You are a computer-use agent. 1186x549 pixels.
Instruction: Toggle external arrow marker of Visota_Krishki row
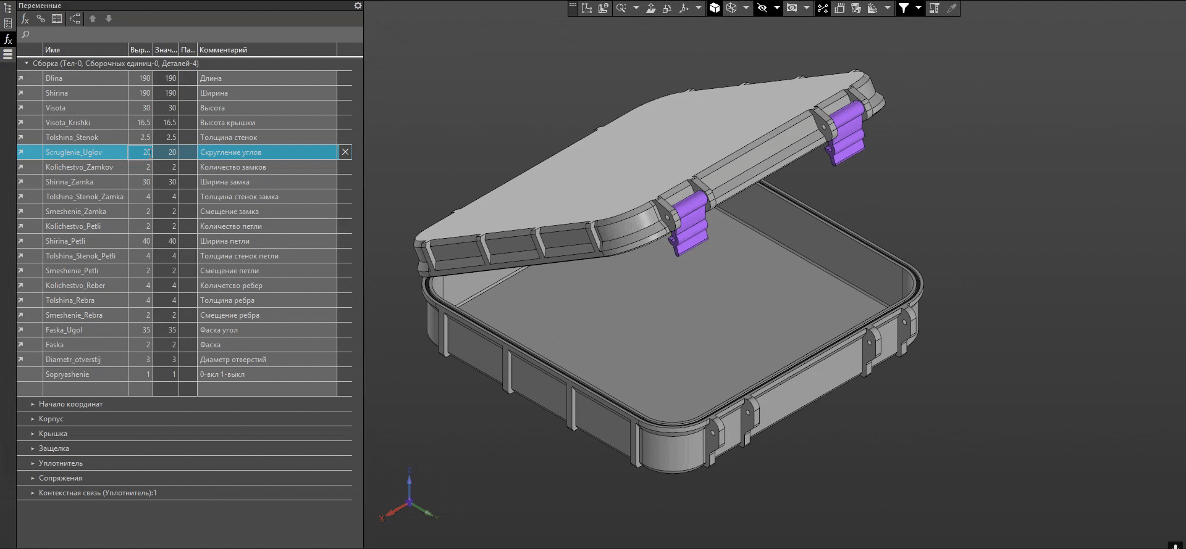pyautogui.click(x=20, y=123)
